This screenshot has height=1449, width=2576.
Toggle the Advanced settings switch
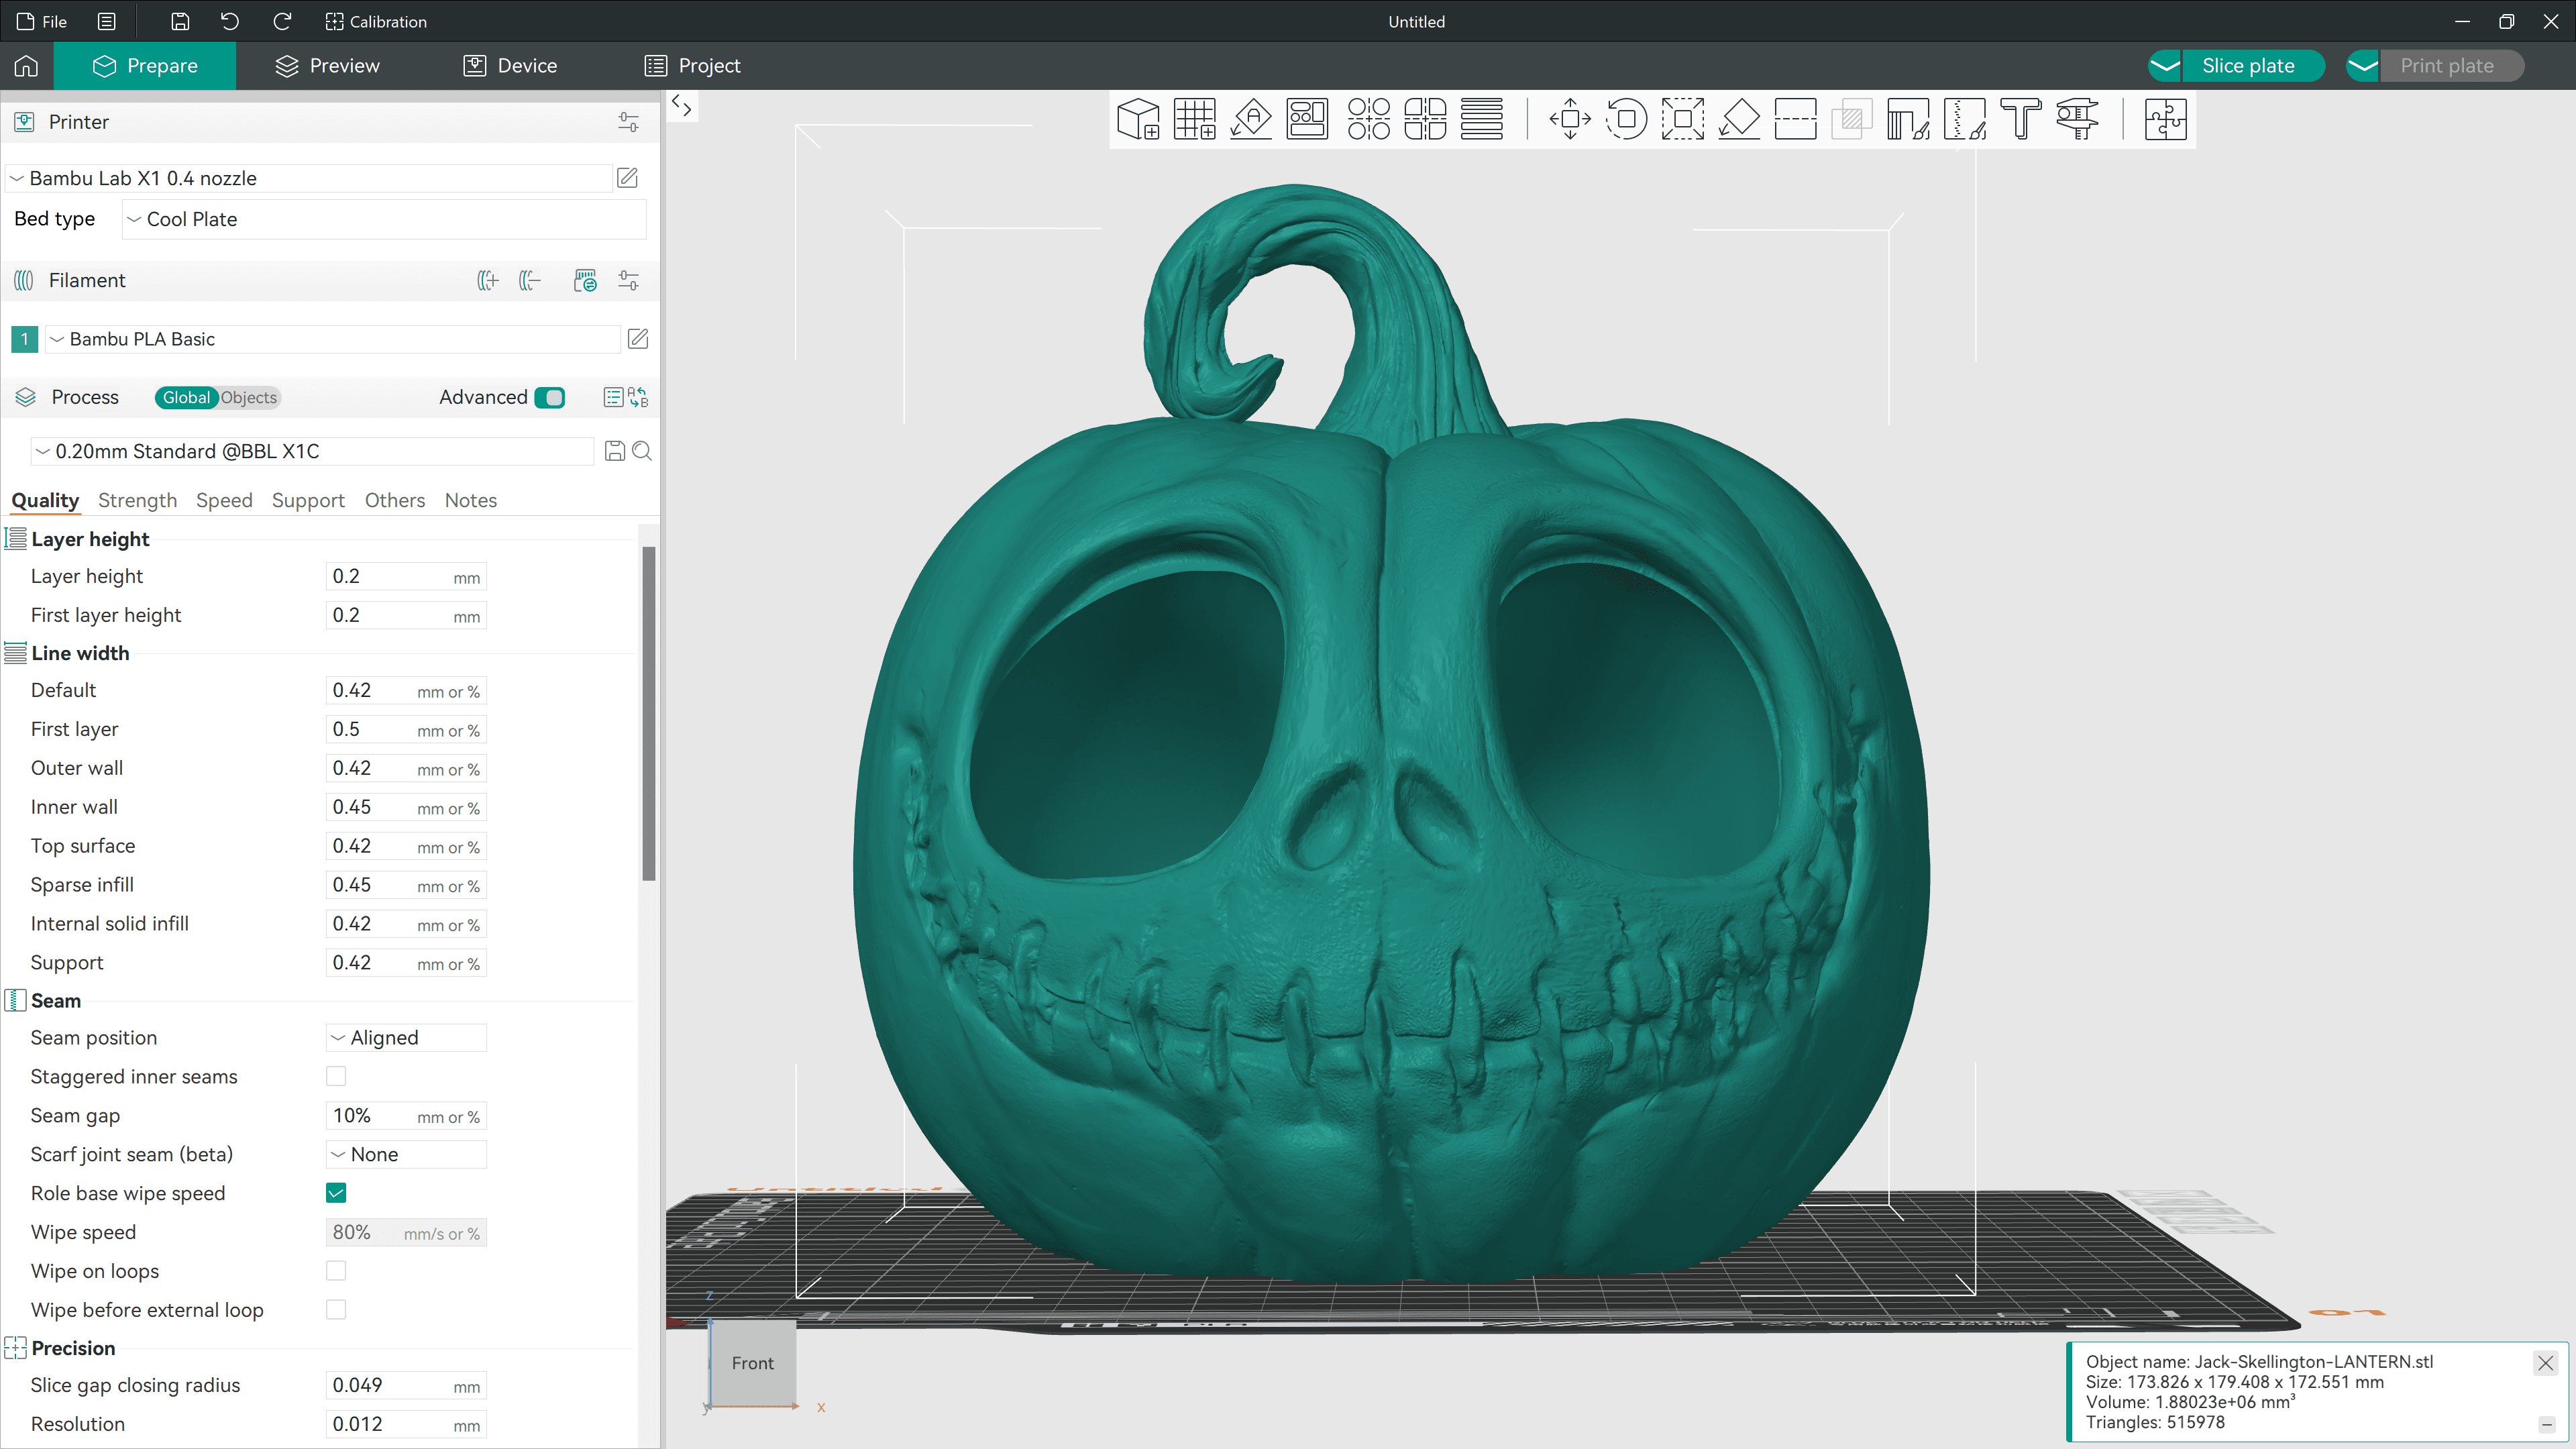[550, 398]
